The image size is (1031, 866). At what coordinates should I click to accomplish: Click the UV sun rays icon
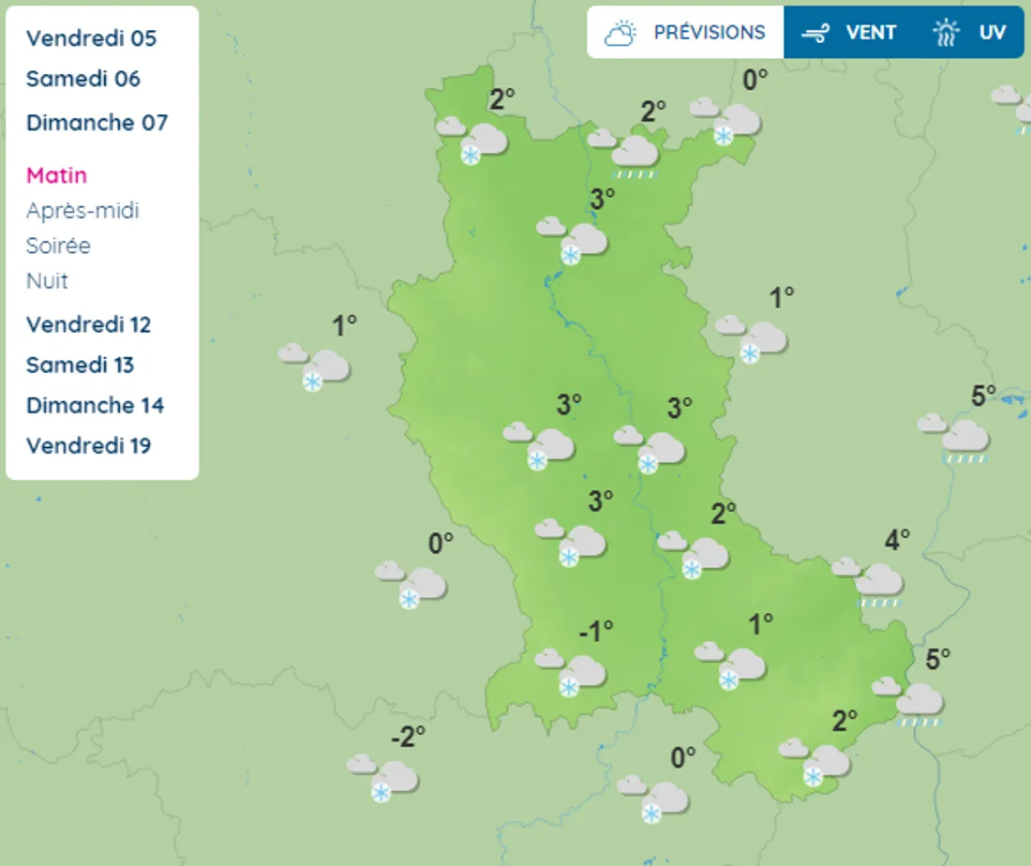point(947,33)
